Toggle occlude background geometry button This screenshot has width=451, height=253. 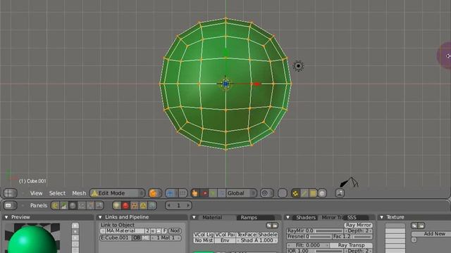(322, 193)
